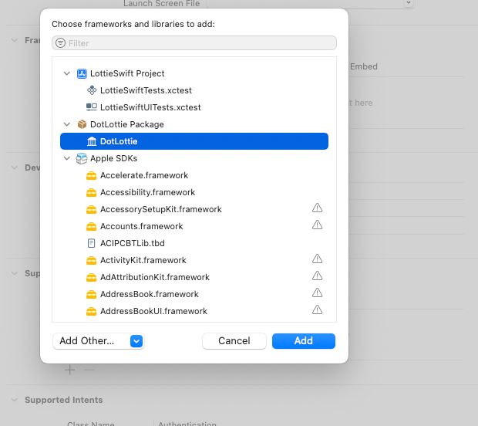Open the Add Other dropdown arrow
Viewport: 478px width, 426px height.
(136, 341)
